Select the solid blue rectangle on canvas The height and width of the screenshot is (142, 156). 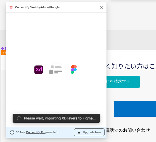pyautogui.click(x=135, y=109)
